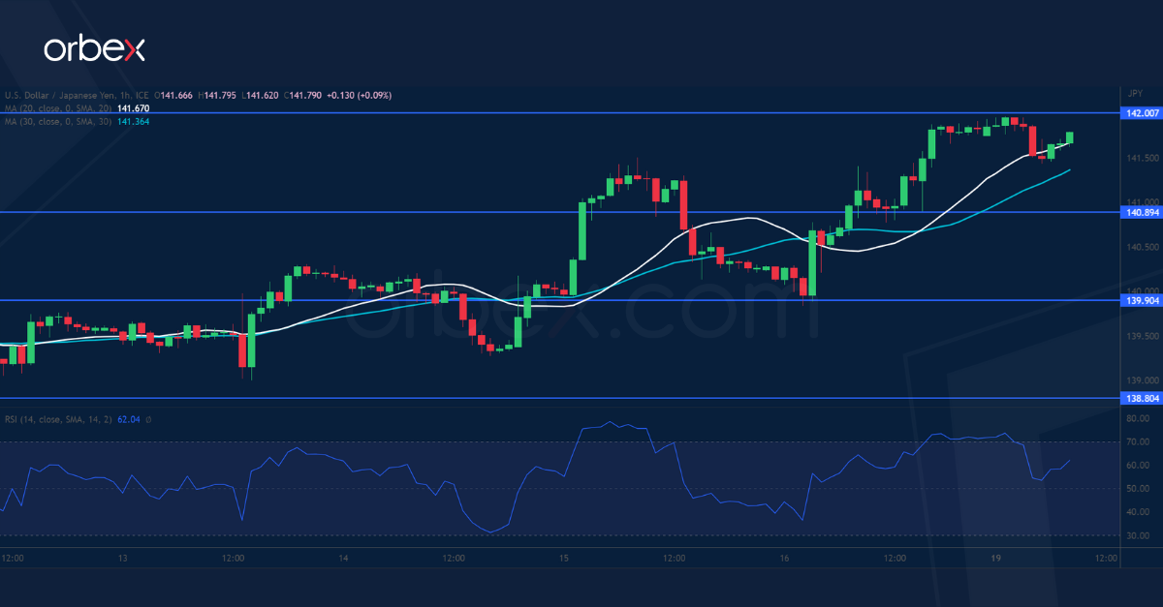Select the U.S. Dollar / Japanese Yen symbol title

tap(77, 96)
